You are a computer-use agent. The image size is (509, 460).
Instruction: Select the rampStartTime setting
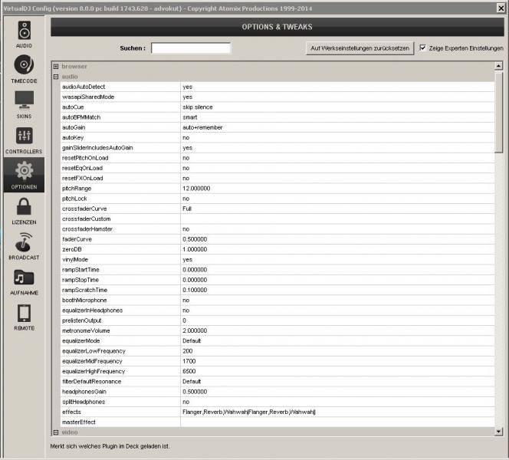tap(277, 270)
